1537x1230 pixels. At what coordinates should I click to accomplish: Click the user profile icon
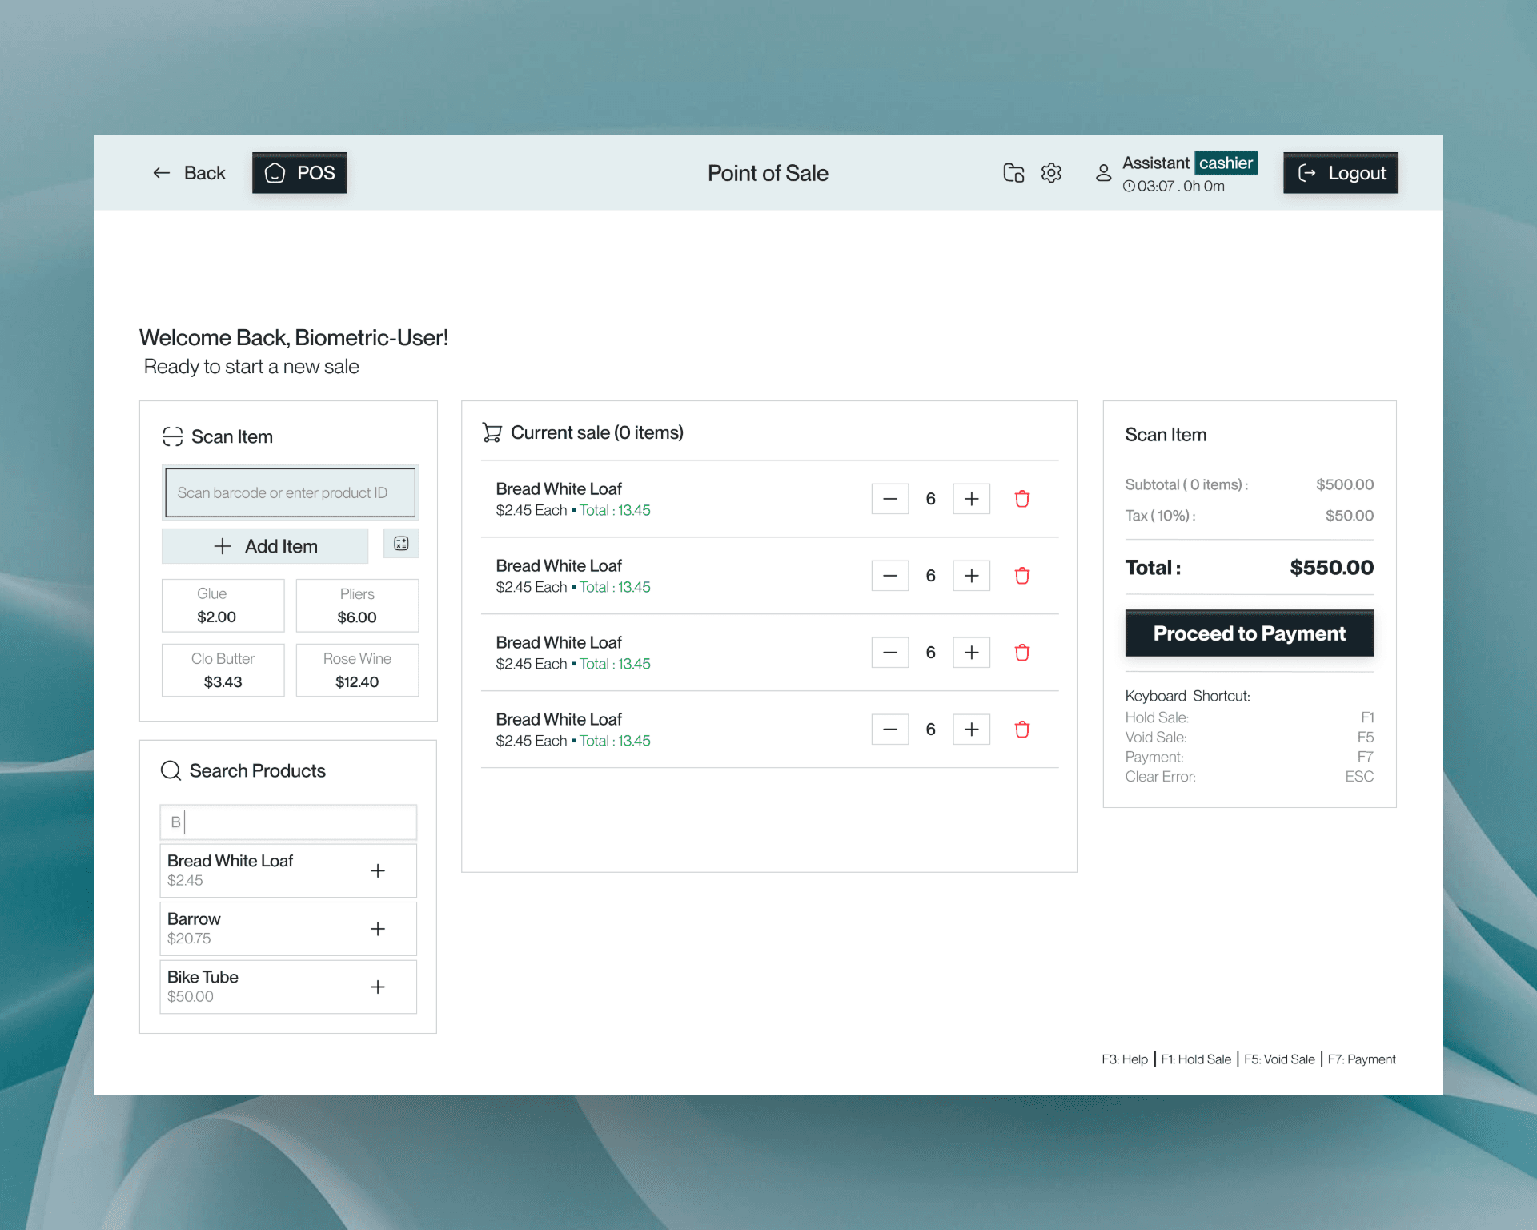pos(1103,173)
